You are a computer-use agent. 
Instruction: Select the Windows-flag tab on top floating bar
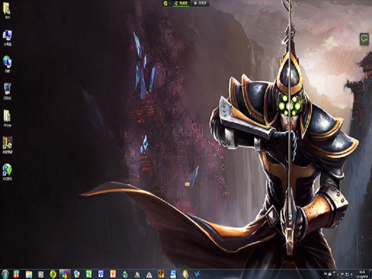click(181, 3)
